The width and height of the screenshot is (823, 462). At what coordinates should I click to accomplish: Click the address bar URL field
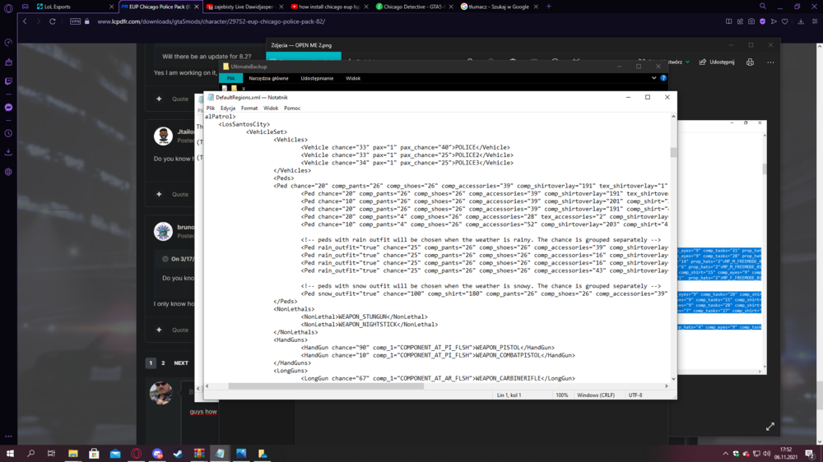(x=211, y=21)
